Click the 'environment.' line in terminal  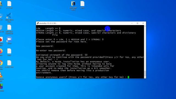[44, 73]
